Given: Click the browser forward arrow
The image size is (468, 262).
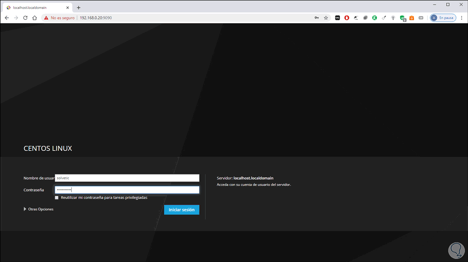Looking at the screenshot, I should tap(16, 18).
